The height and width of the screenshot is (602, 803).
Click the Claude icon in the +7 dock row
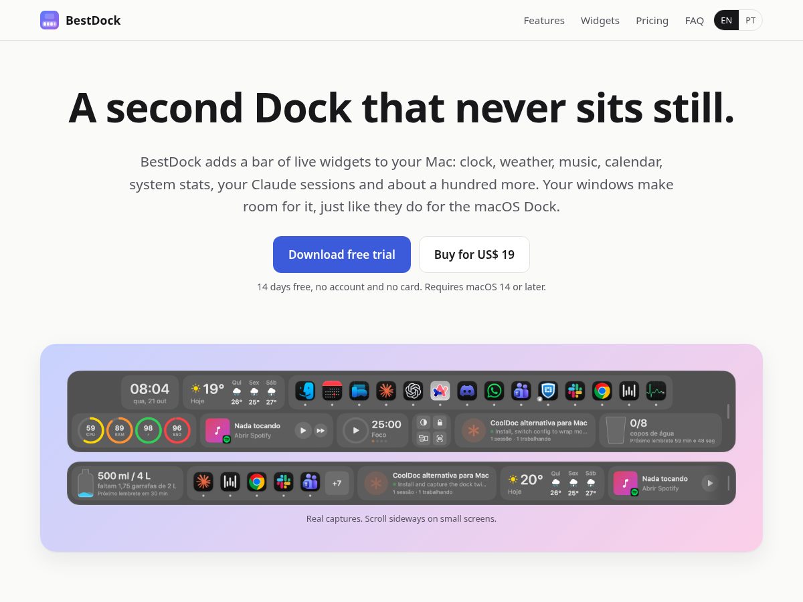(203, 482)
